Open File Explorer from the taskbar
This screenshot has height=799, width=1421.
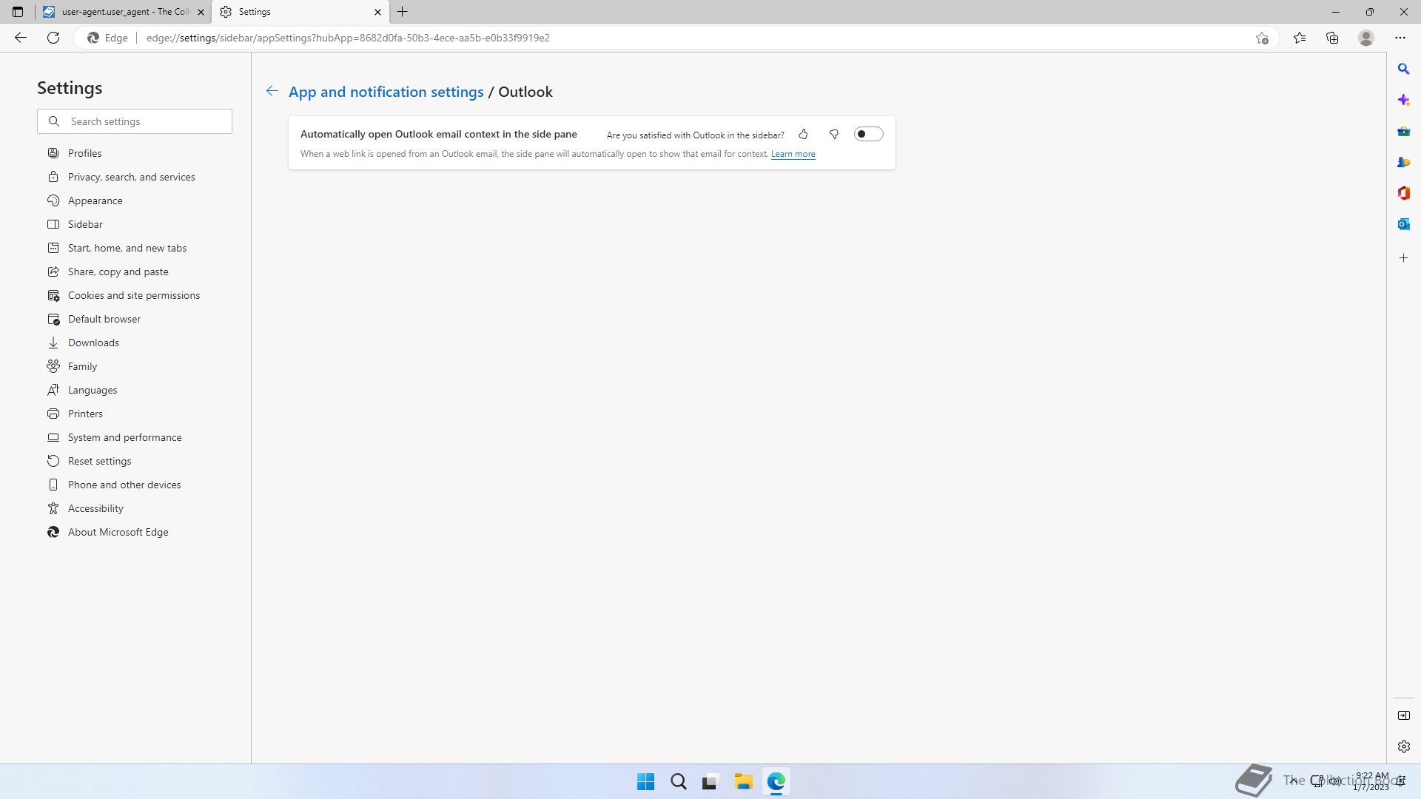(x=743, y=781)
